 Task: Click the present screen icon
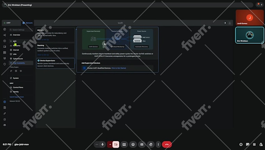124,145
